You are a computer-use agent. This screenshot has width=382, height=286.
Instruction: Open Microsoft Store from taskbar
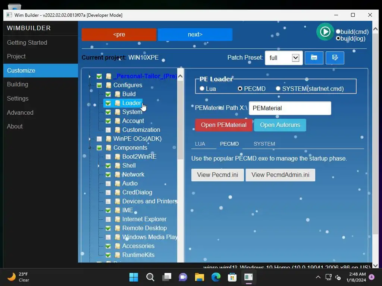tap(232, 277)
